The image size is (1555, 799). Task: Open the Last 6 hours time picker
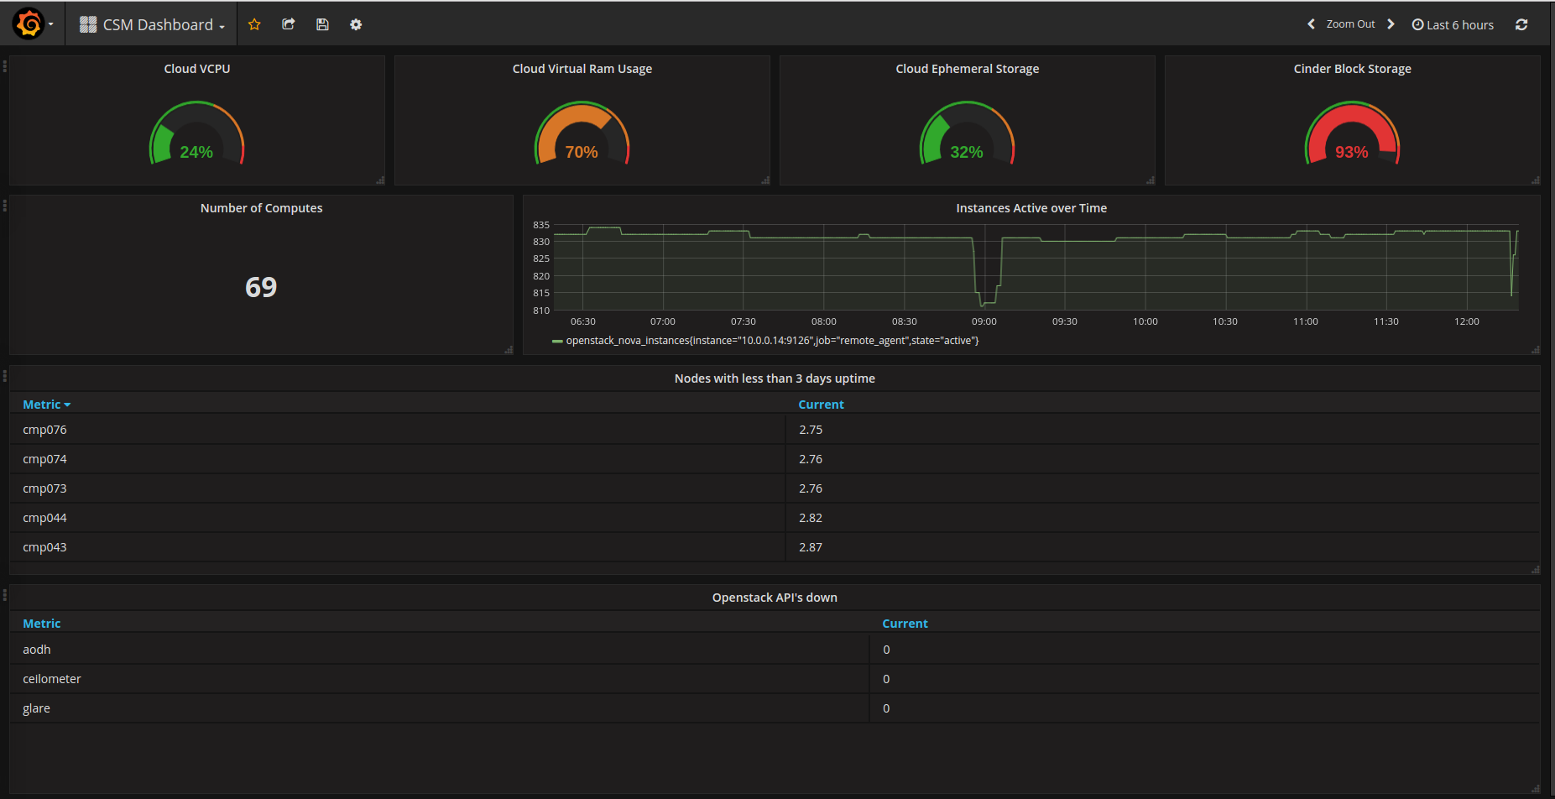[1453, 24]
